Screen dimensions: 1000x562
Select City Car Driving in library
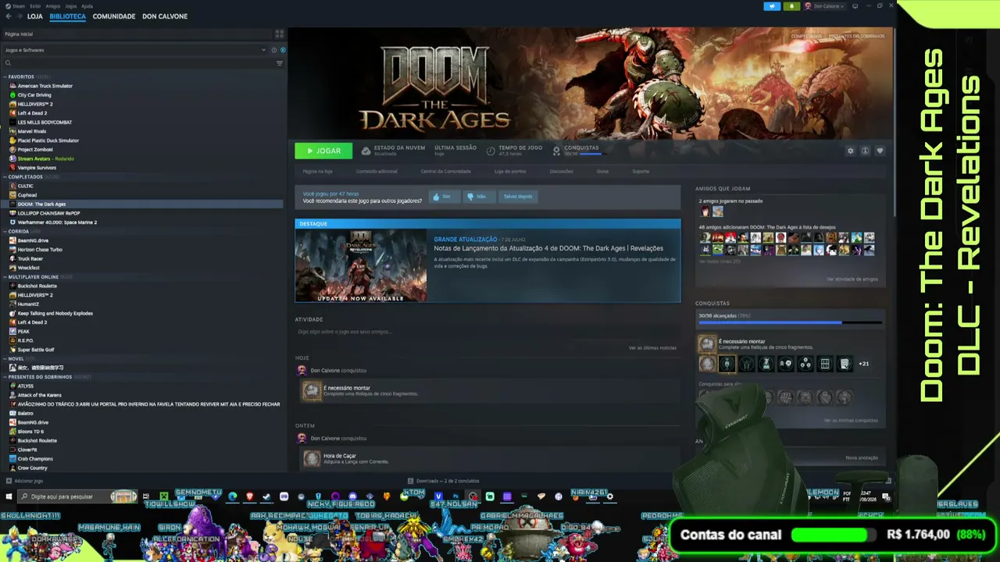pyautogui.click(x=34, y=95)
